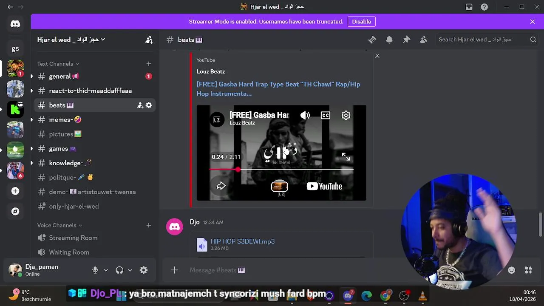Collapse the Voice Channels category
The width and height of the screenshot is (544, 306).
[60, 225]
